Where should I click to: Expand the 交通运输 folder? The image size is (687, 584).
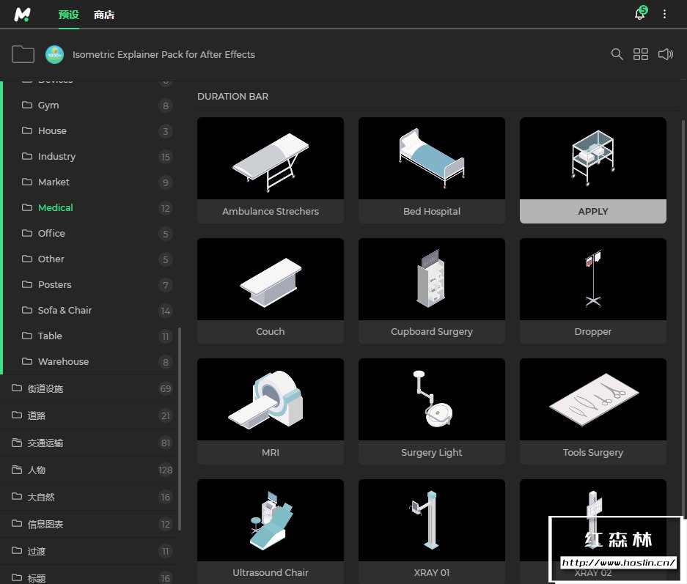point(45,443)
